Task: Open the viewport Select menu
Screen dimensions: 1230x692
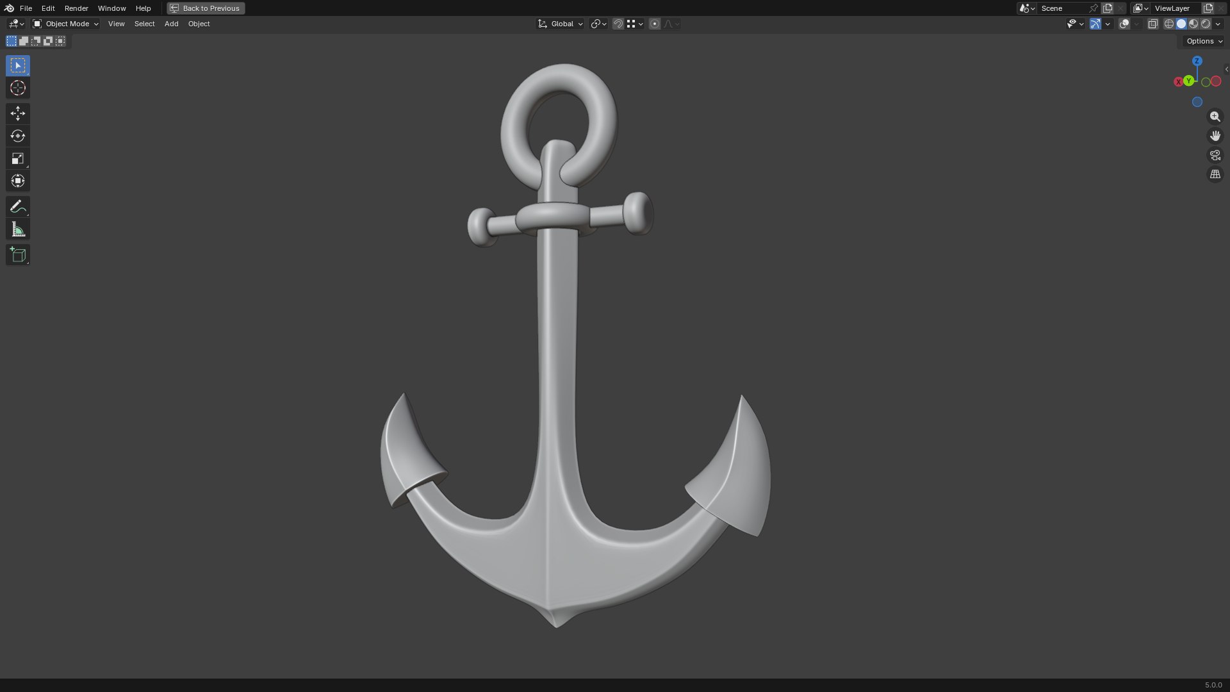Action: (x=144, y=24)
